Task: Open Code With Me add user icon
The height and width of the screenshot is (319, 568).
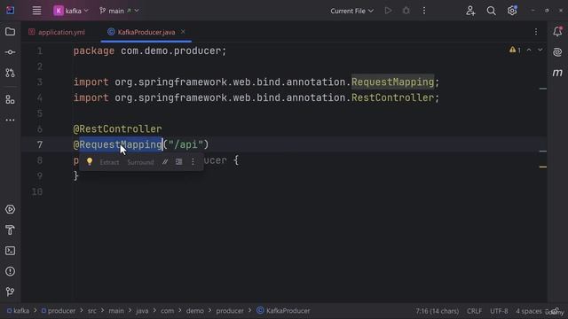Action: (470, 11)
